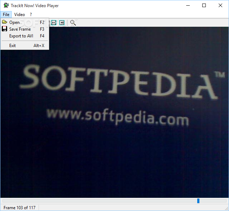Viewport: 229px width, 211px height.
Task: Choose Exit from the File menu
Action: pyautogui.click(x=25, y=46)
